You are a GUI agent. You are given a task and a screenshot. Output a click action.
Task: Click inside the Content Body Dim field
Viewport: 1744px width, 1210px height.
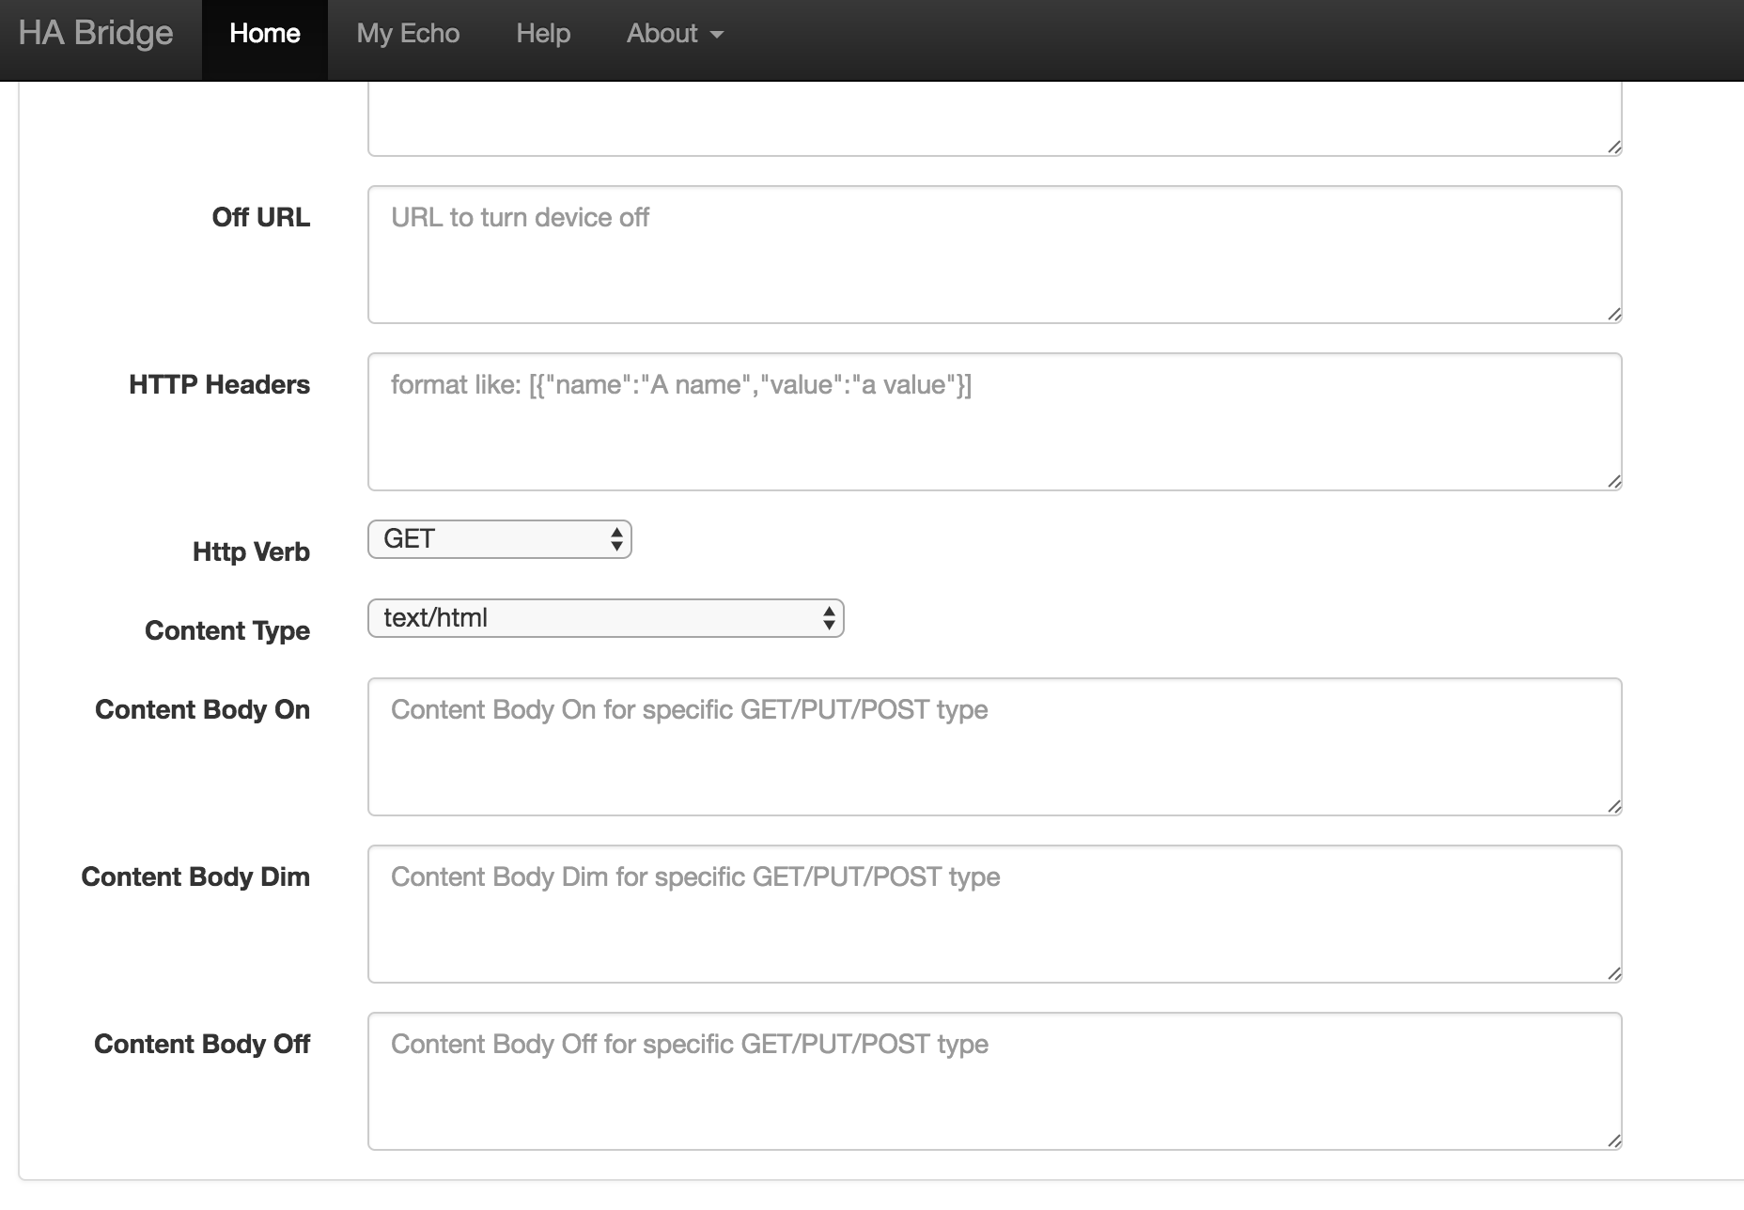click(x=994, y=914)
